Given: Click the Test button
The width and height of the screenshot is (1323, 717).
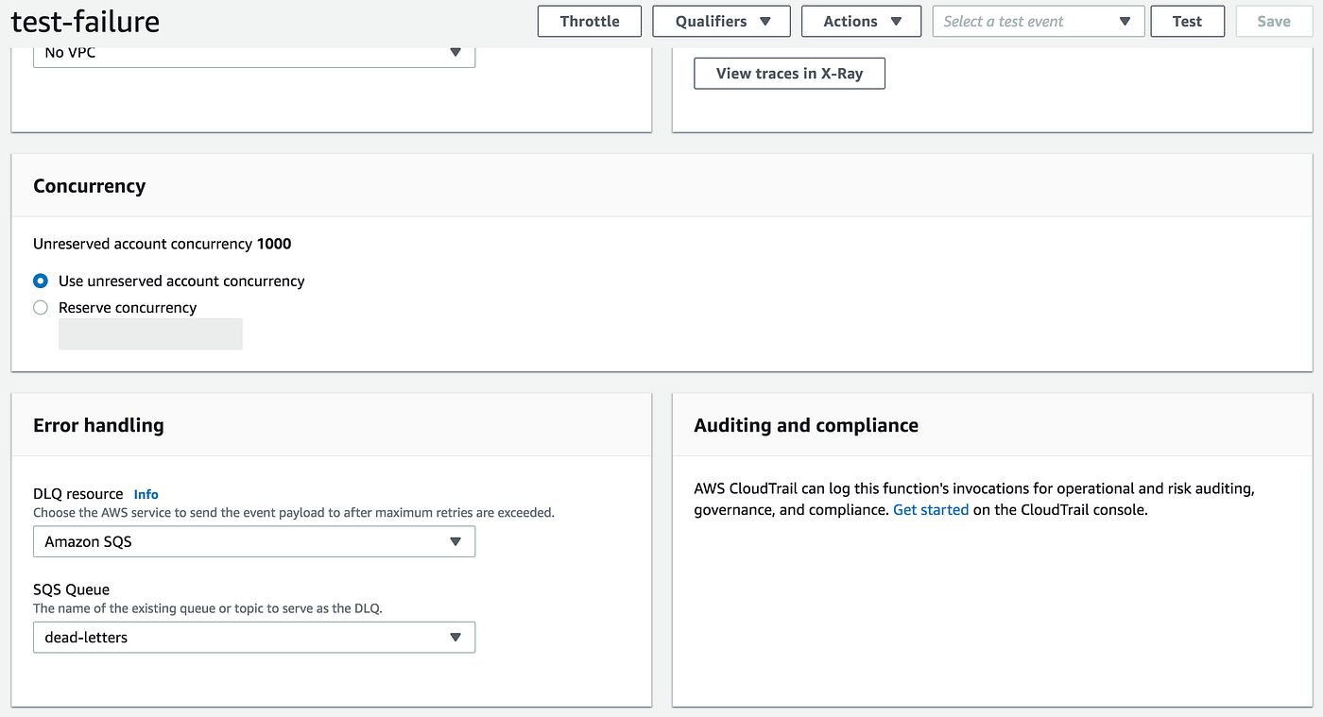Looking at the screenshot, I should [x=1187, y=21].
